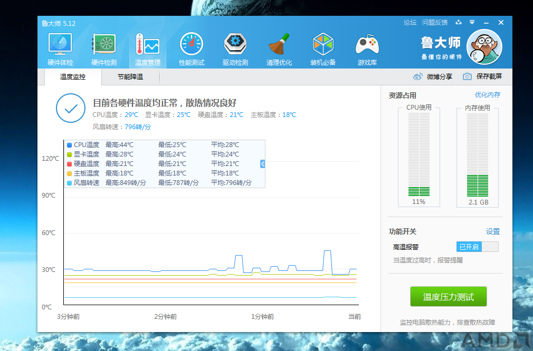
Task: Open 设置 settings for function switches
Action: coord(493,231)
